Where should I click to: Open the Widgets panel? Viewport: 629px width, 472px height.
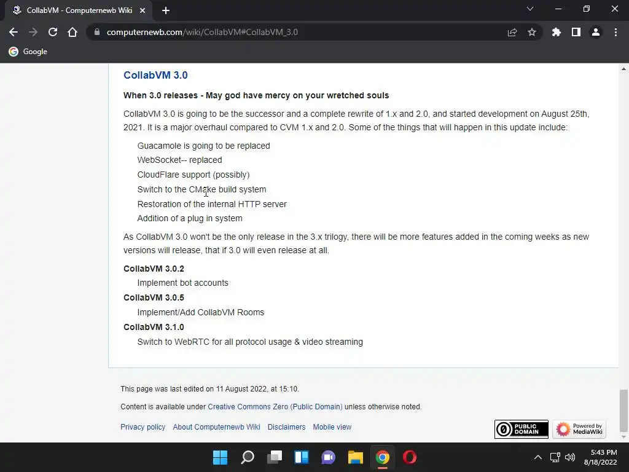[301, 457]
